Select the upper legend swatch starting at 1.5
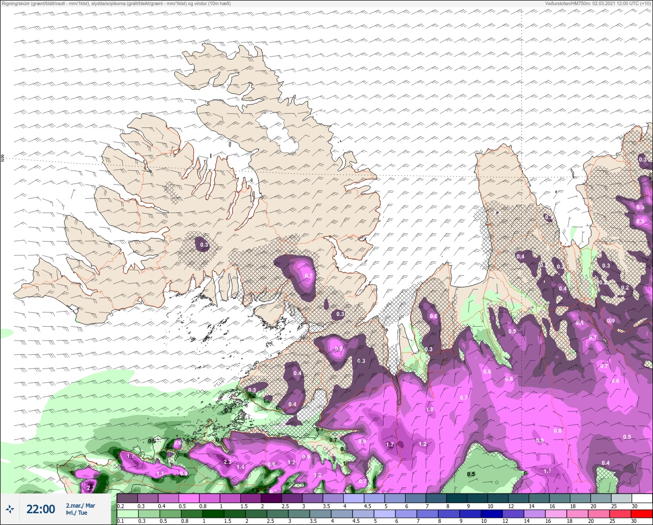This screenshot has width=653, height=525. click(250, 498)
